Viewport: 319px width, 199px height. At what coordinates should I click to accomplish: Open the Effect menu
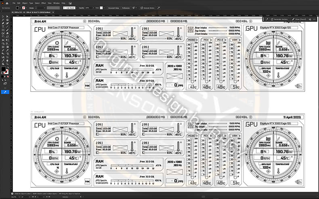[x=44, y=3]
